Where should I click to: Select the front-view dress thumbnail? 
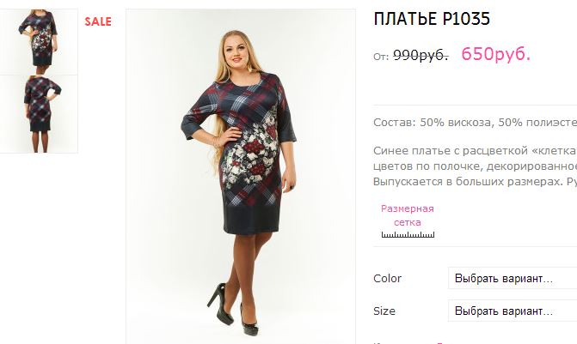(x=39, y=42)
